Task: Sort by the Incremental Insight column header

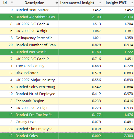Action: [x=77, y=3]
